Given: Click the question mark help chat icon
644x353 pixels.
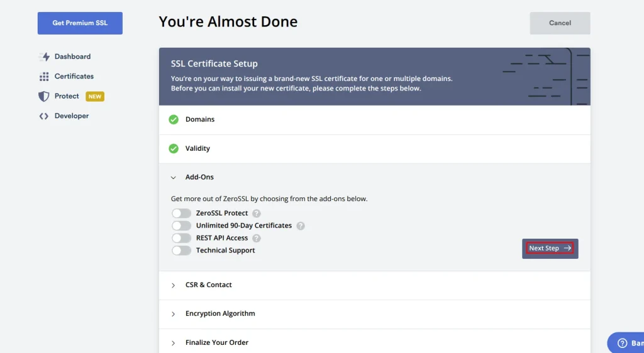Looking at the screenshot, I should click(623, 343).
